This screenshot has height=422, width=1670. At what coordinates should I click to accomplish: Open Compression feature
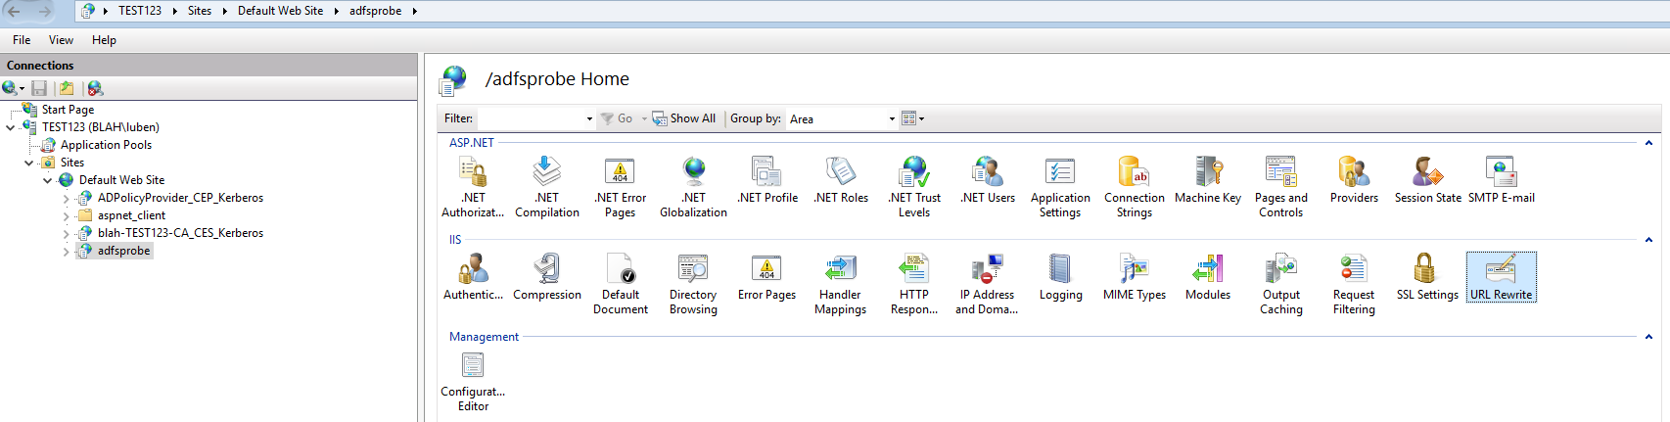point(546,277)
